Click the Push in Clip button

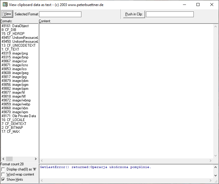(x=134, y=14)
